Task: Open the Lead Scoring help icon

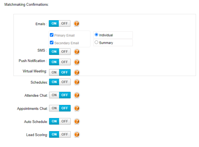Action: click(x=77, y=135)
